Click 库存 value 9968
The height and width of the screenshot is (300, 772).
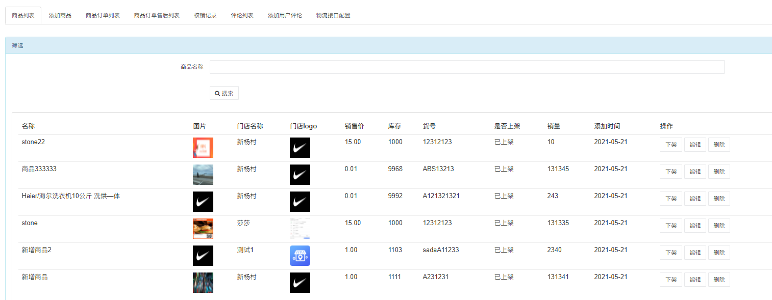(395, 169)
